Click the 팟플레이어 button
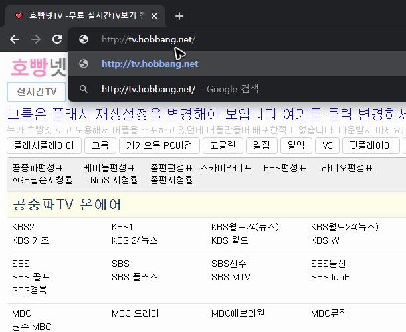 371,145
